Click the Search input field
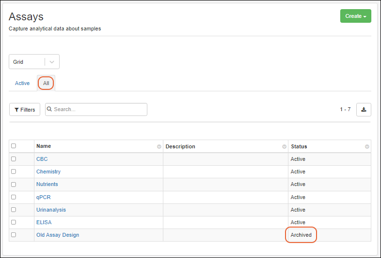The image size is (381, 258). [x=96, y=109]
